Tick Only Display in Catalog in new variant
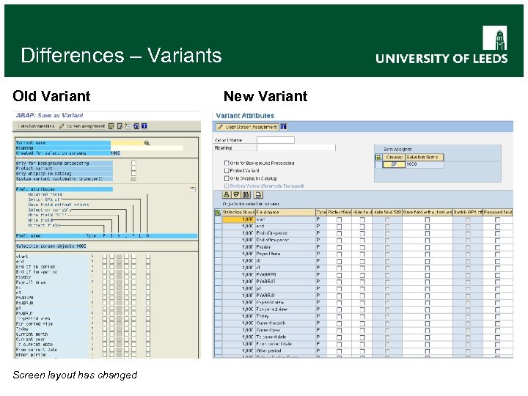This screenshot has height=396, width=528. 227,178
